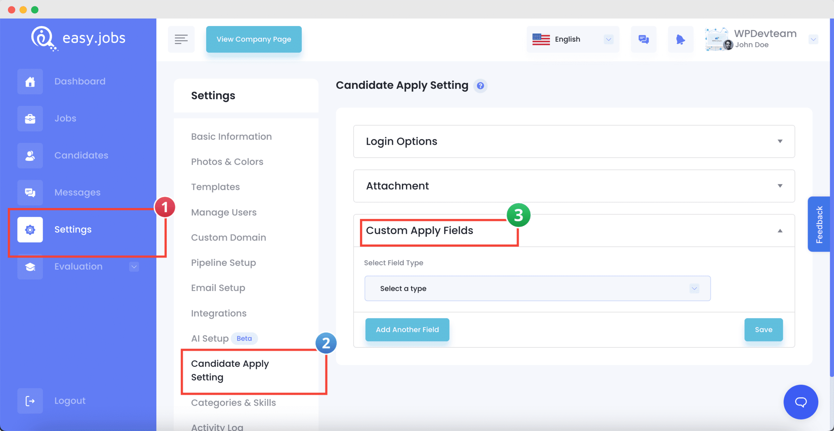This screenshot has height=431, width=834.
Task: Click the Evaluation graduation cap icon
Action: (x=30, y=266)
